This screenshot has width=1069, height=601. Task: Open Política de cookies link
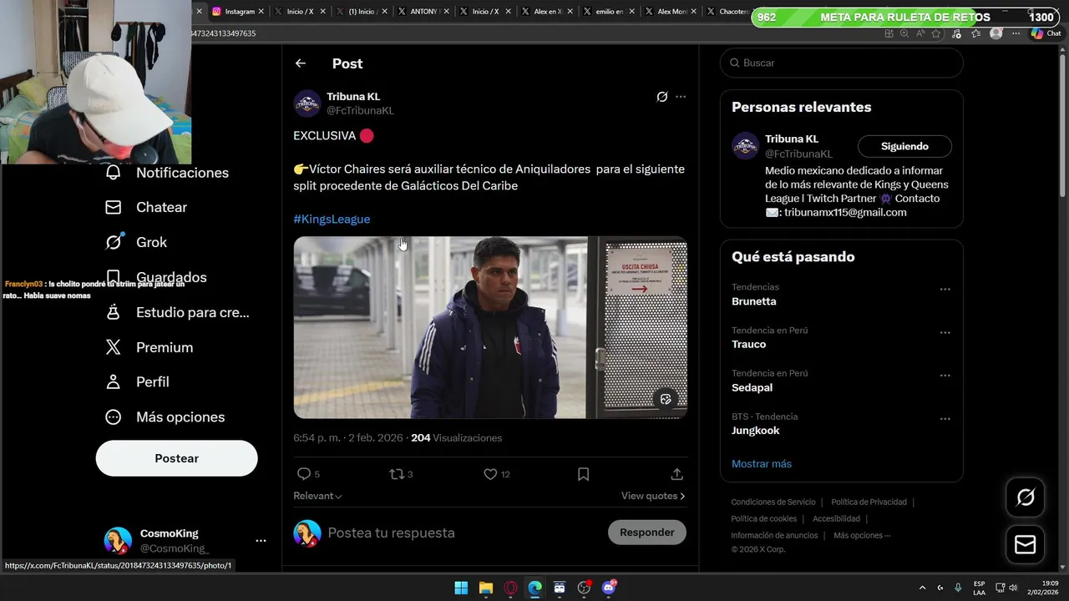coord(764,518)
